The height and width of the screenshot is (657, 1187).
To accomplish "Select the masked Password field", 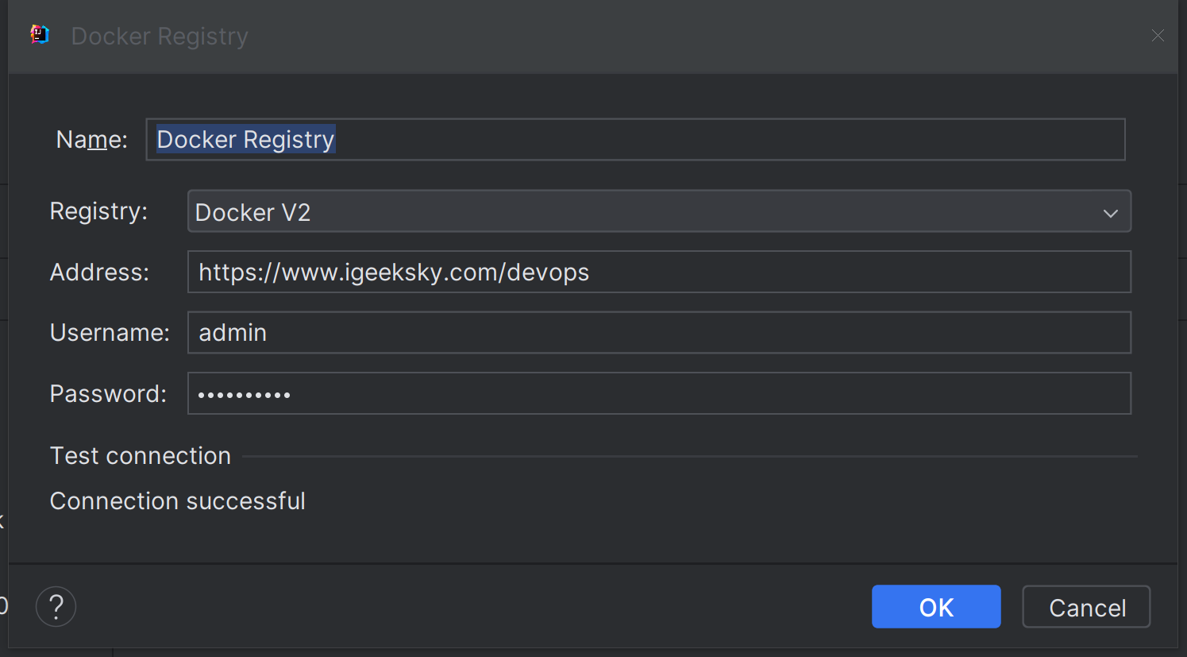I will point(659,394).
